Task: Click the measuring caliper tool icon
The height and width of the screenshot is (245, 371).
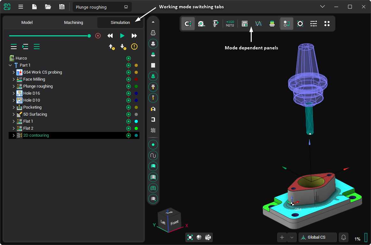Action: 216,24
